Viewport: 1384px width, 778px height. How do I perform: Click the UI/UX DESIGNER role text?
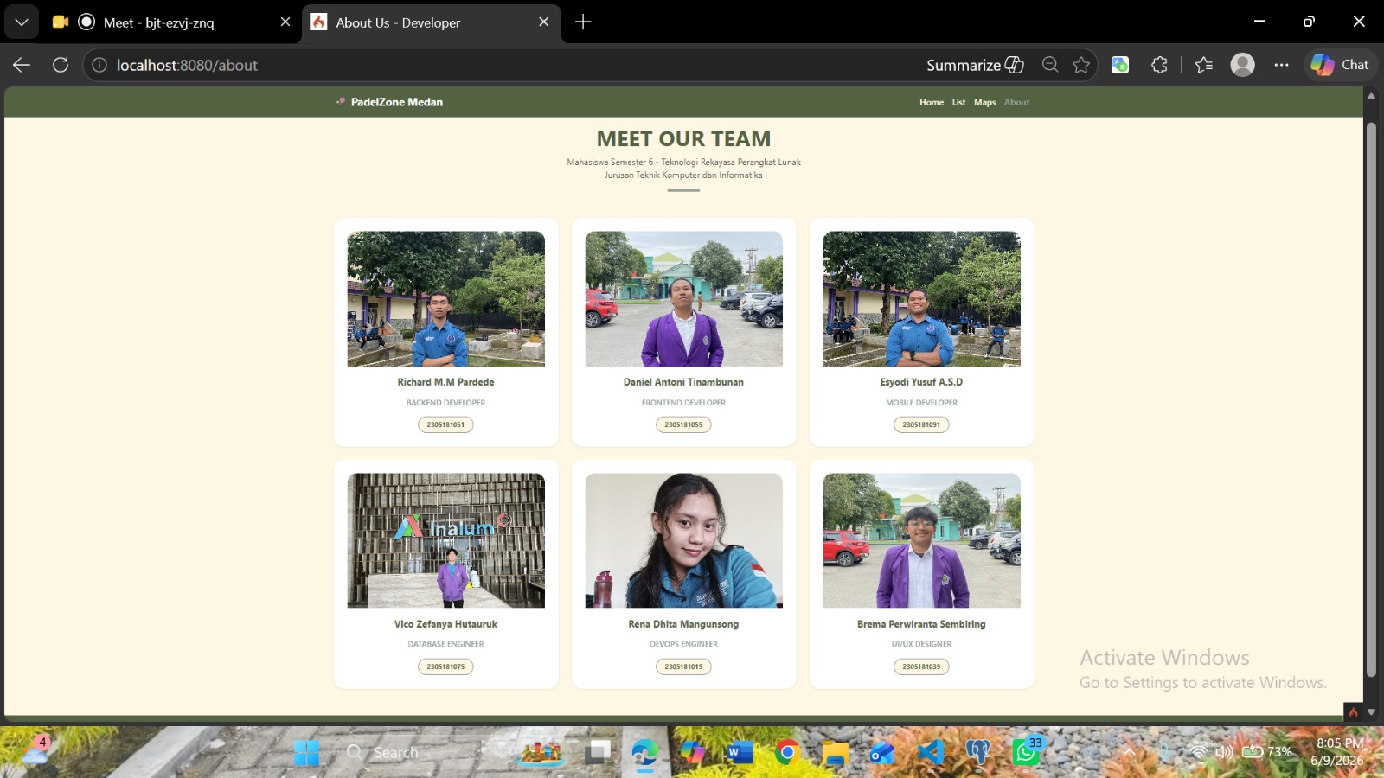click(x=922, y=644)
